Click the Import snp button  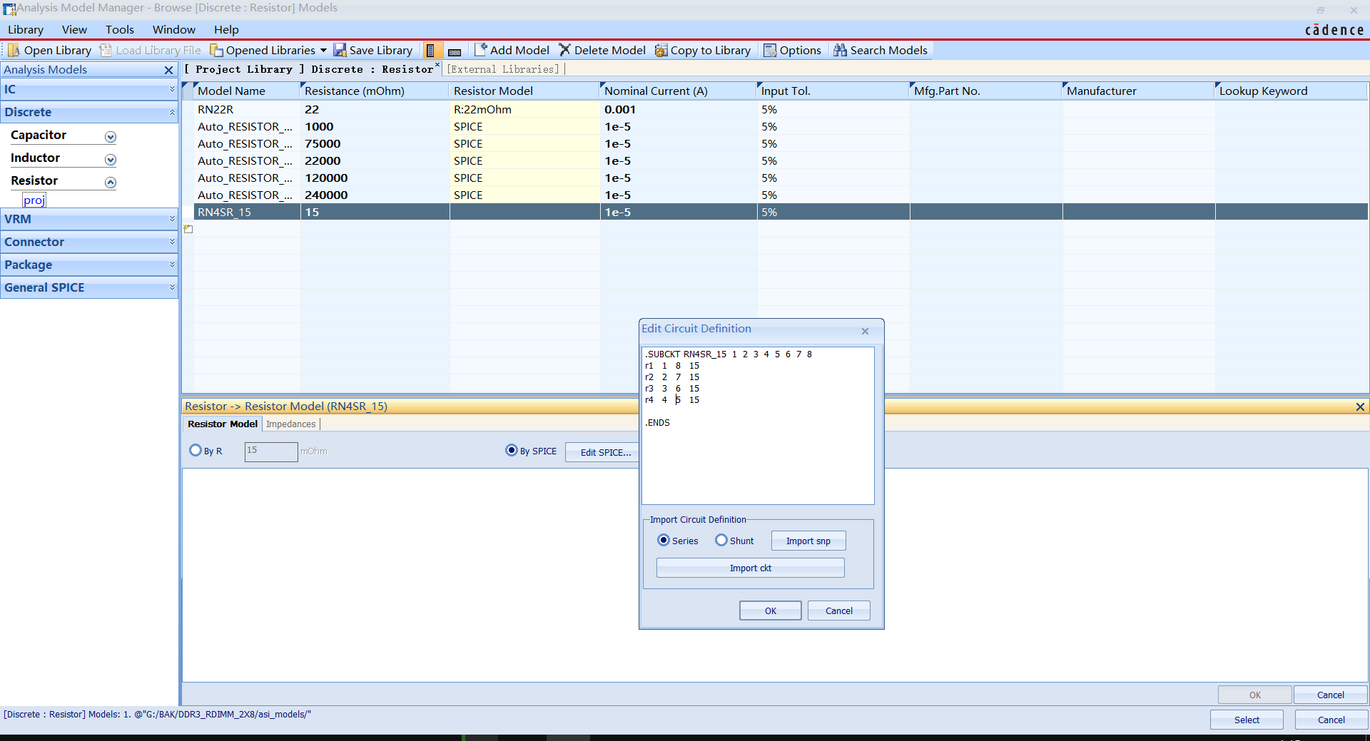click(808, 541)
